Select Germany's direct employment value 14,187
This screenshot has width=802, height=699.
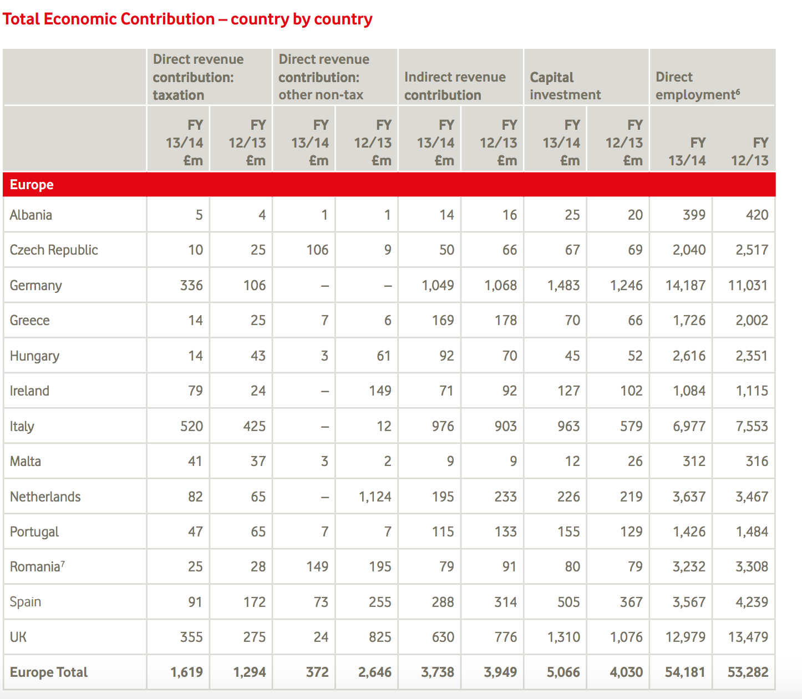tap(686, 286)
